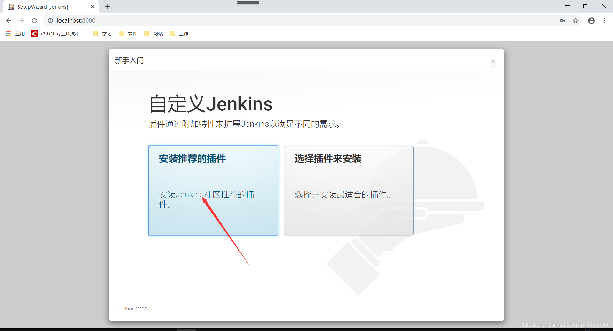Open the 工作 bookmark folder
Screen dimensions: 613x331
(x=179, y=34)
